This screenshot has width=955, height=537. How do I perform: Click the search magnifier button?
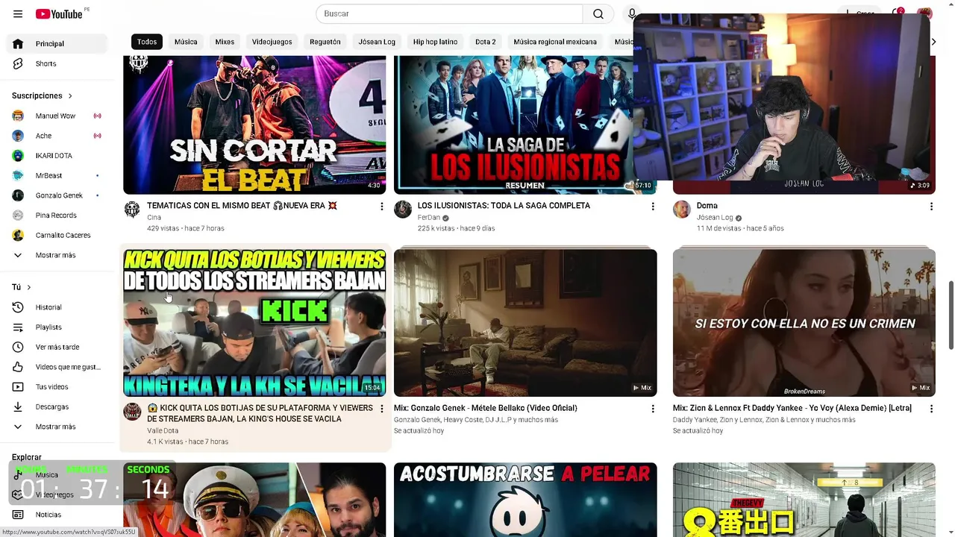[598, 14]
